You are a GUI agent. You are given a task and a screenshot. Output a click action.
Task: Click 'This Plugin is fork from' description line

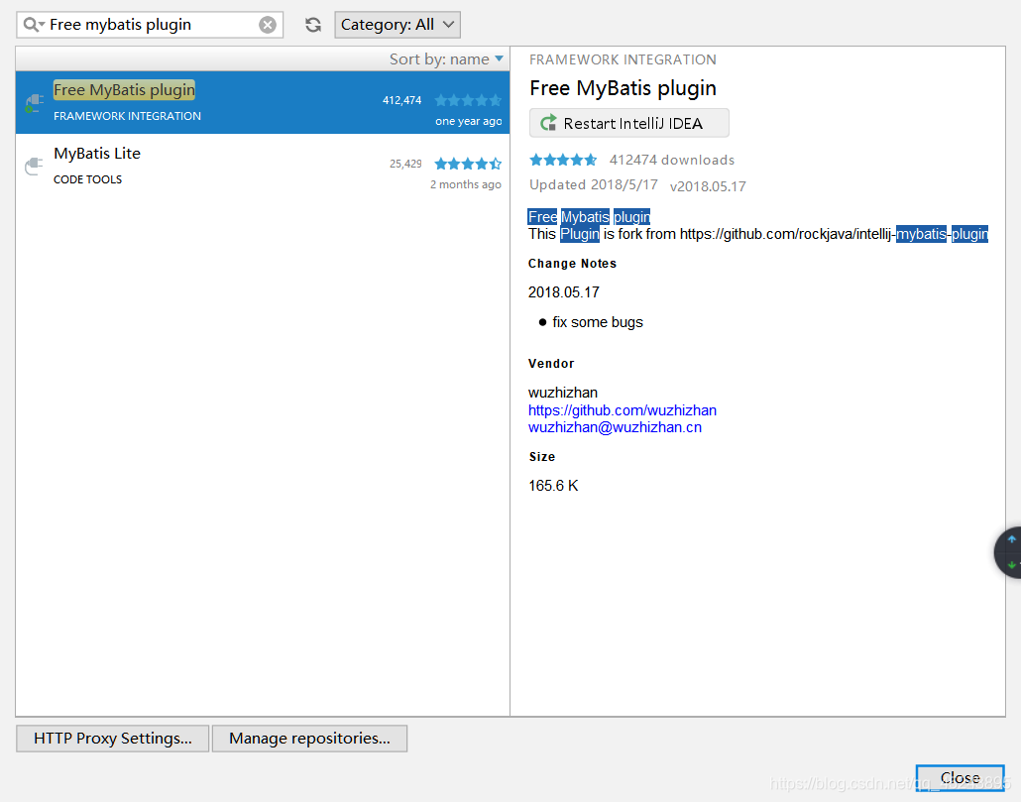(758, 234)
